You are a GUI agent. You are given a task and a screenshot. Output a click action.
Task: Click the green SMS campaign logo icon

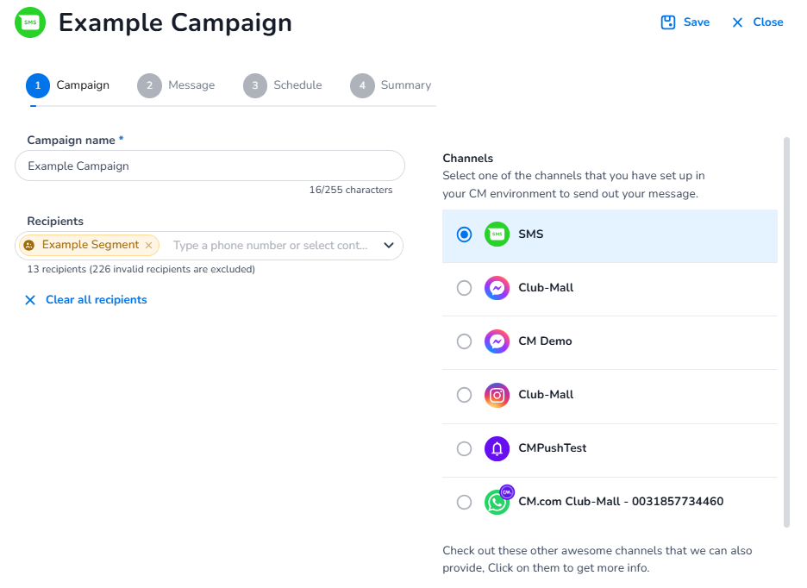[x=31, y=22]
